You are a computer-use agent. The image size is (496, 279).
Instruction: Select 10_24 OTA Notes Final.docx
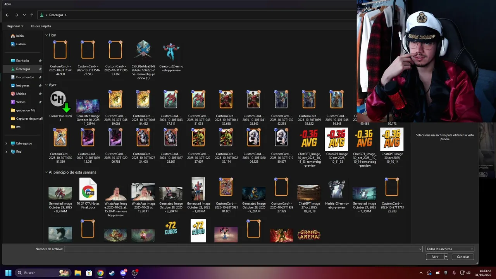point(88,194)
